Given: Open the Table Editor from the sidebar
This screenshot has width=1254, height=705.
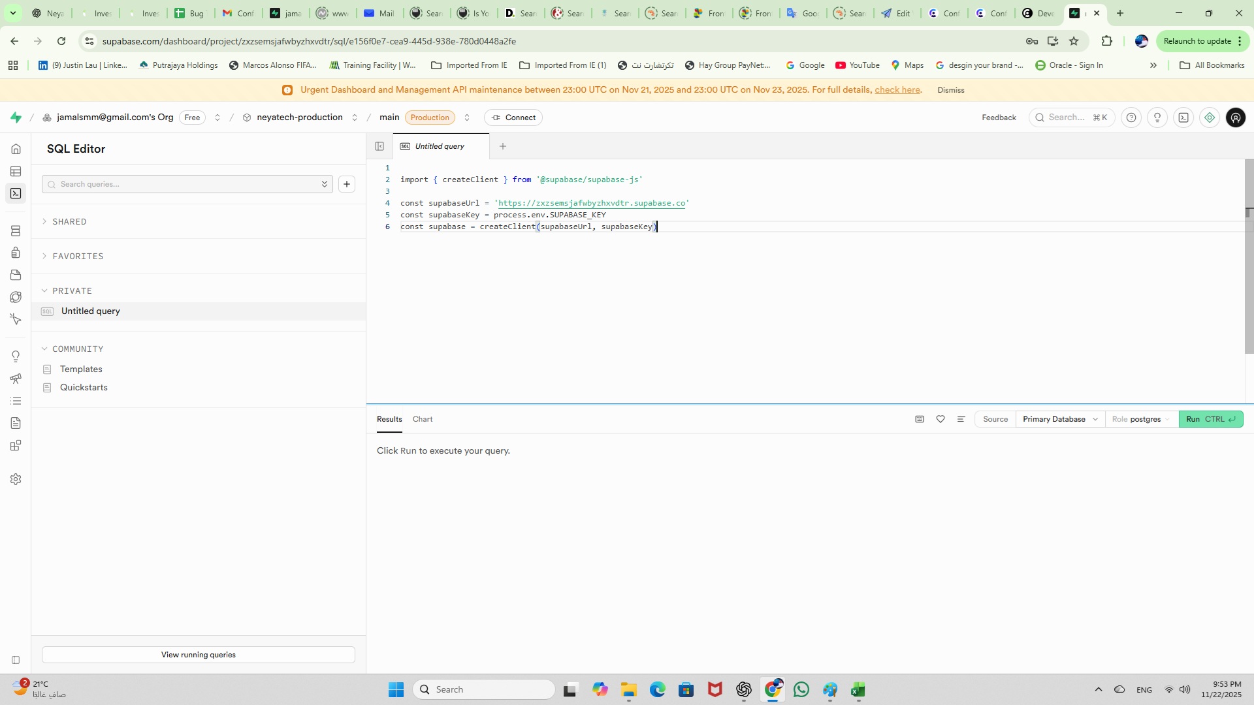Looking at the screenshot, I should click(x=15, y=171).
